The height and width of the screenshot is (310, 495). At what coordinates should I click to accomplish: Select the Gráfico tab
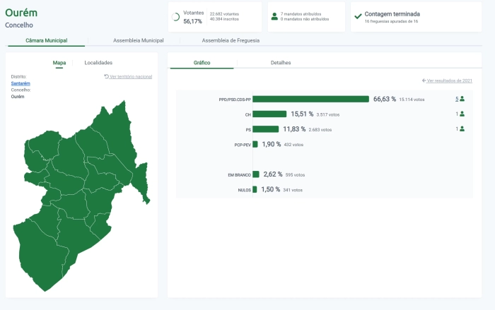pos(202,63)
